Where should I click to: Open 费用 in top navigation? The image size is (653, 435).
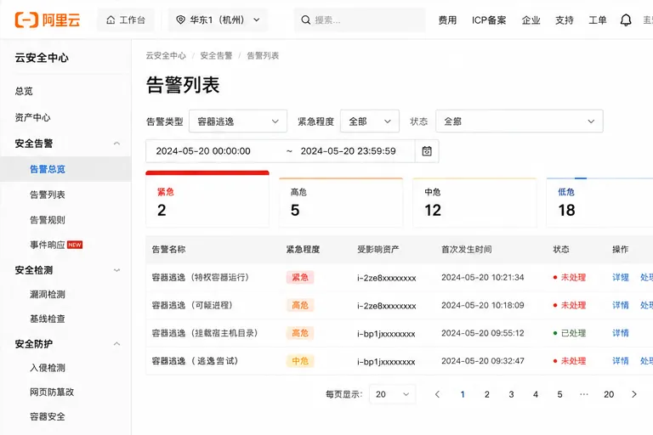pyautogui.click(x=447, y=20)
